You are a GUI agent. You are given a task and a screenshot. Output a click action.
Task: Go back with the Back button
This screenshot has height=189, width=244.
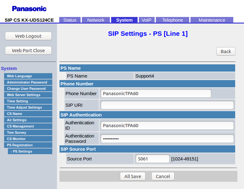tap(226, 51)
